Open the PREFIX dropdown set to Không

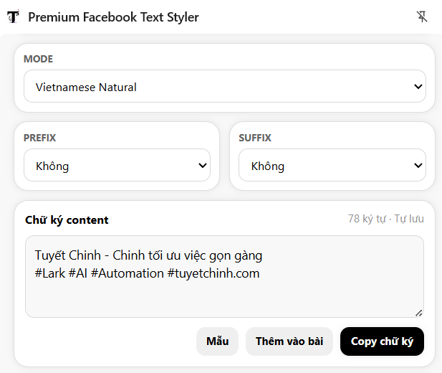pyautogui.click(x=117, y=165)
